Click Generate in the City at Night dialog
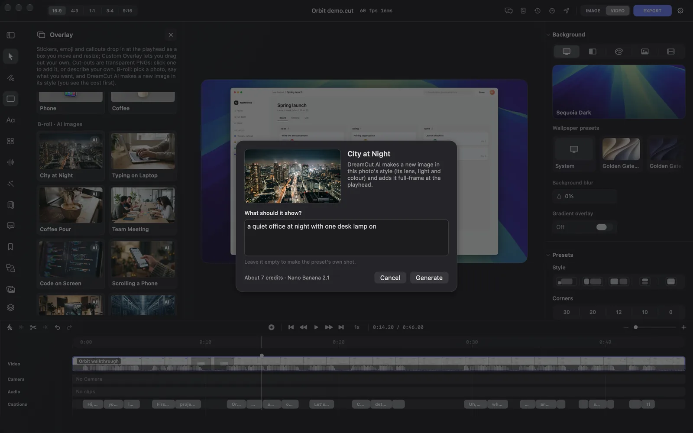Image resolution: width=693 pixels, height=433 pixels. point(429,278)
